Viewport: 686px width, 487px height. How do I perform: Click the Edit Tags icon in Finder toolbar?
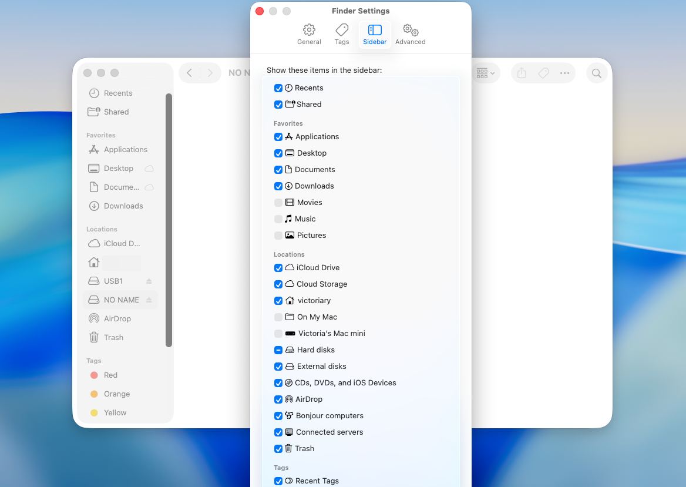543,73
